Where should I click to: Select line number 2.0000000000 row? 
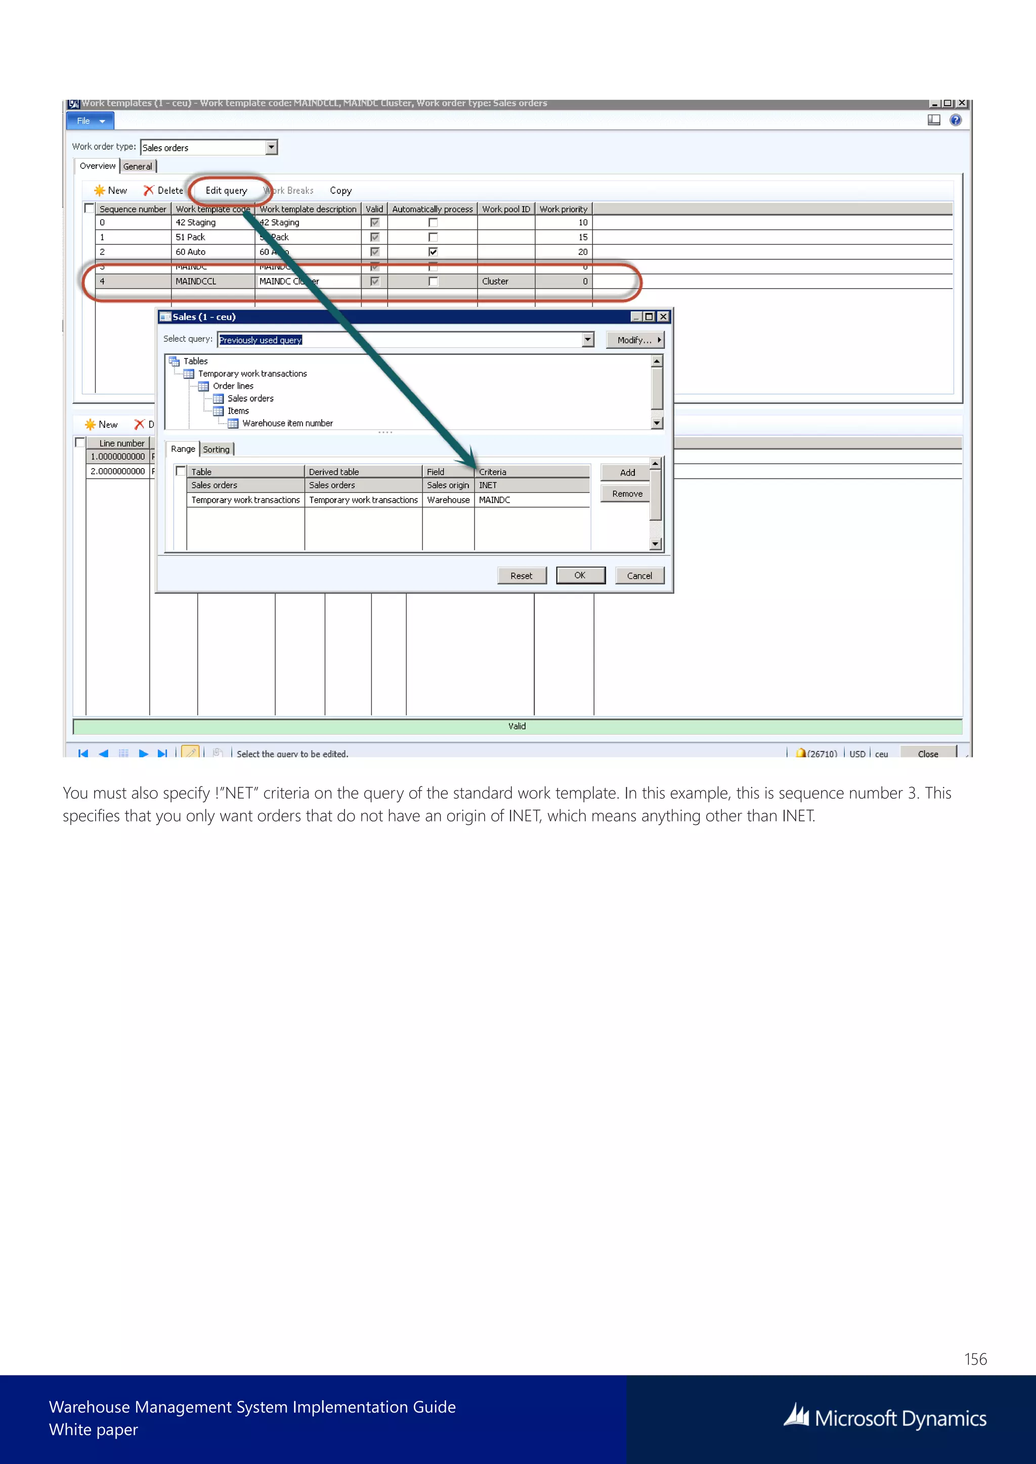pyautogui.click(x=118, y=471)
